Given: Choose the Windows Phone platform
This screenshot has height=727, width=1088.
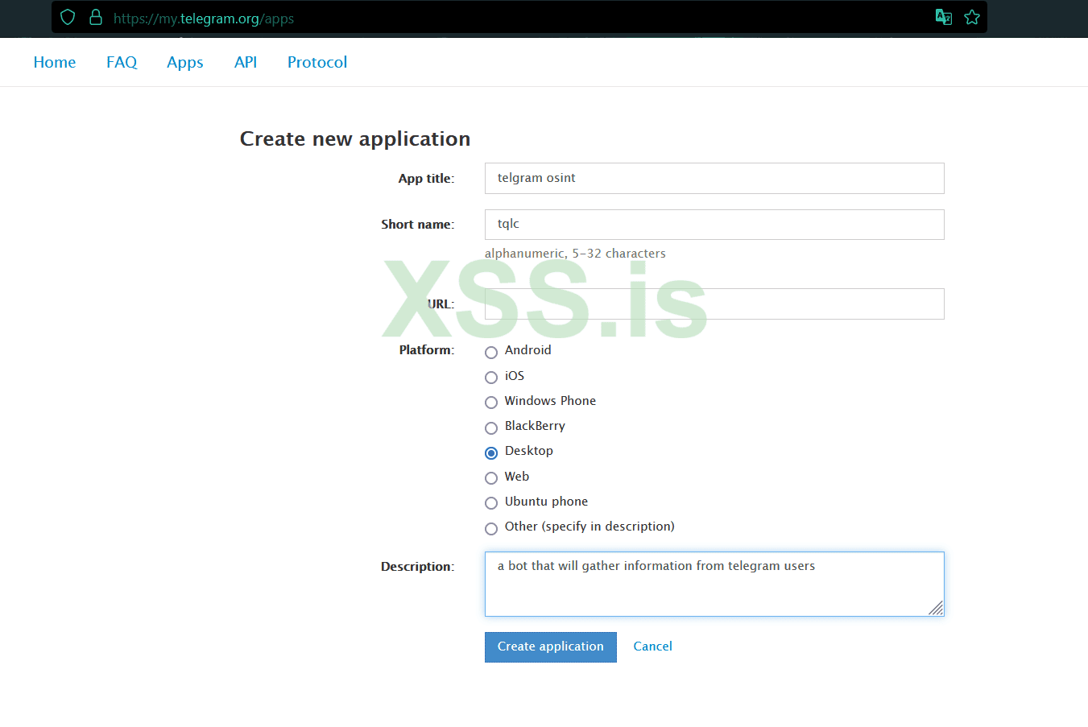Looking at the screenshot, I should coord(491,402).
